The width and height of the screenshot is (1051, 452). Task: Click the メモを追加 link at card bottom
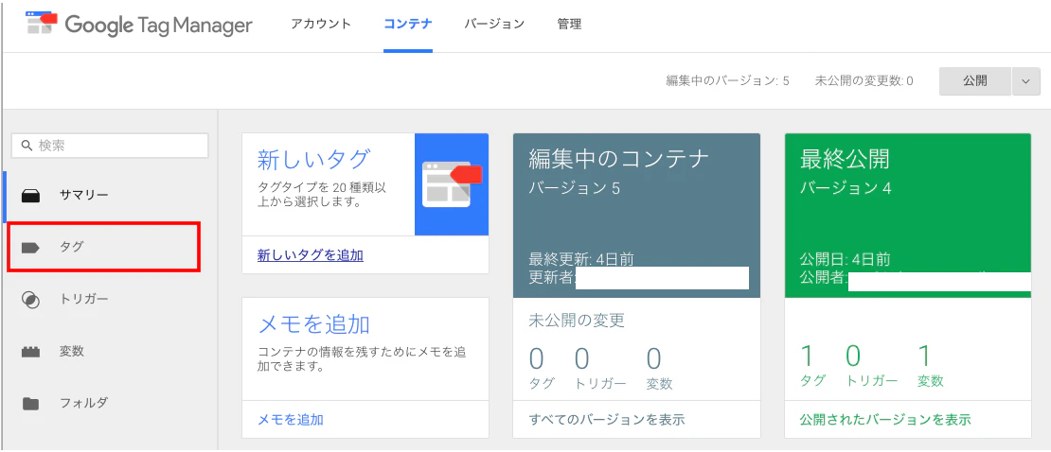[x=291, y=420]
